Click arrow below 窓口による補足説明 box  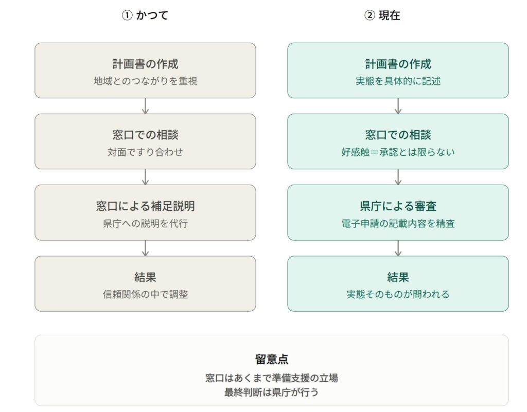click(145, 248)
